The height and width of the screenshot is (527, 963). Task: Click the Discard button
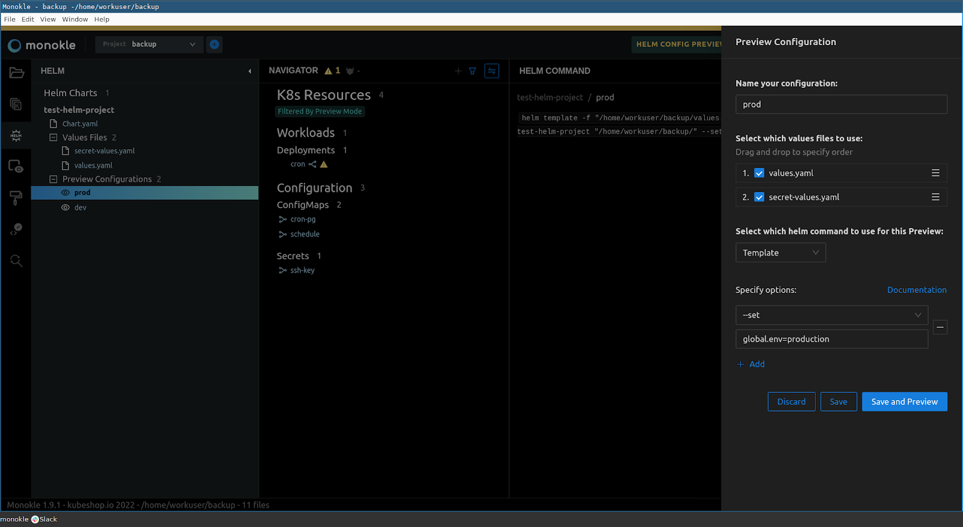point(791,402)
